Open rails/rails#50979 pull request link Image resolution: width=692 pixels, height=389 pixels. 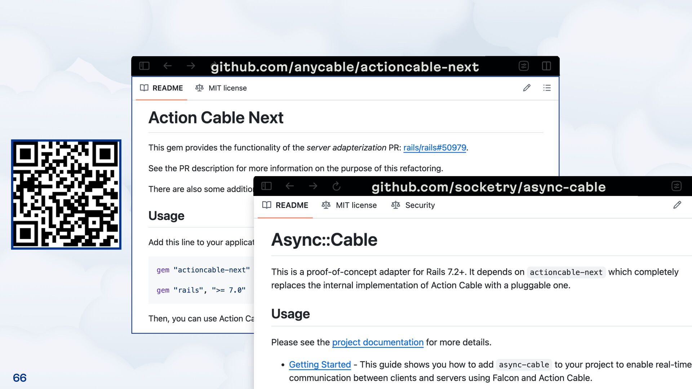click(x=435, y=148)
